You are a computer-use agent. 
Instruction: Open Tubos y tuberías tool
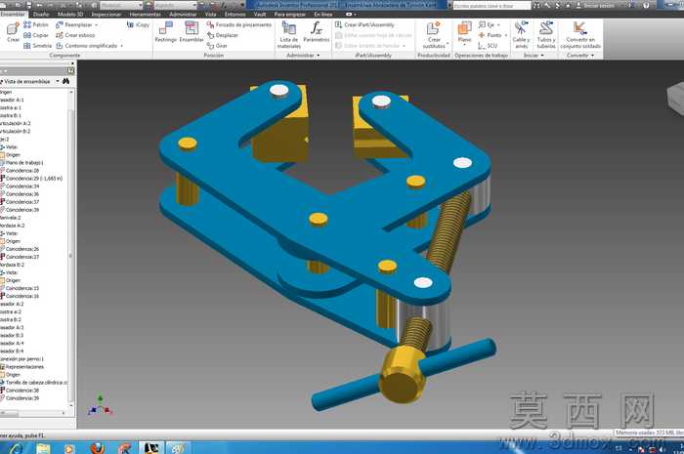pyautogui.click(x=546, y=35)
